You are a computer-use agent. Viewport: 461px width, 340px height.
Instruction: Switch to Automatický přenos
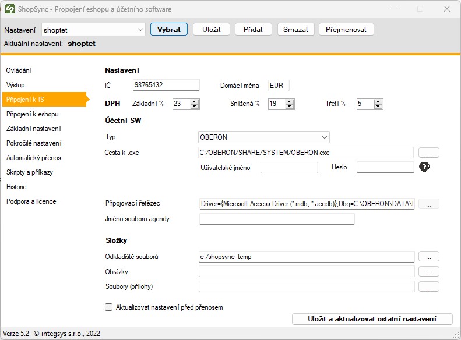click(x=34, y=158)
